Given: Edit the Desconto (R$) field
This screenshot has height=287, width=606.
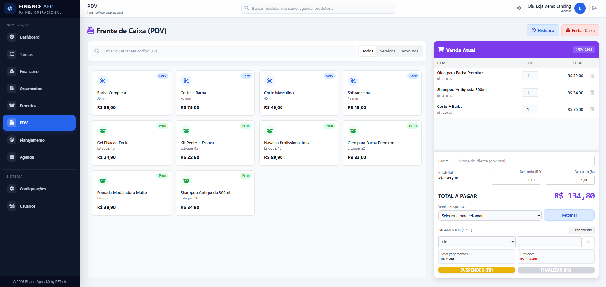Looking at the screenshot, I should [516, 180].
